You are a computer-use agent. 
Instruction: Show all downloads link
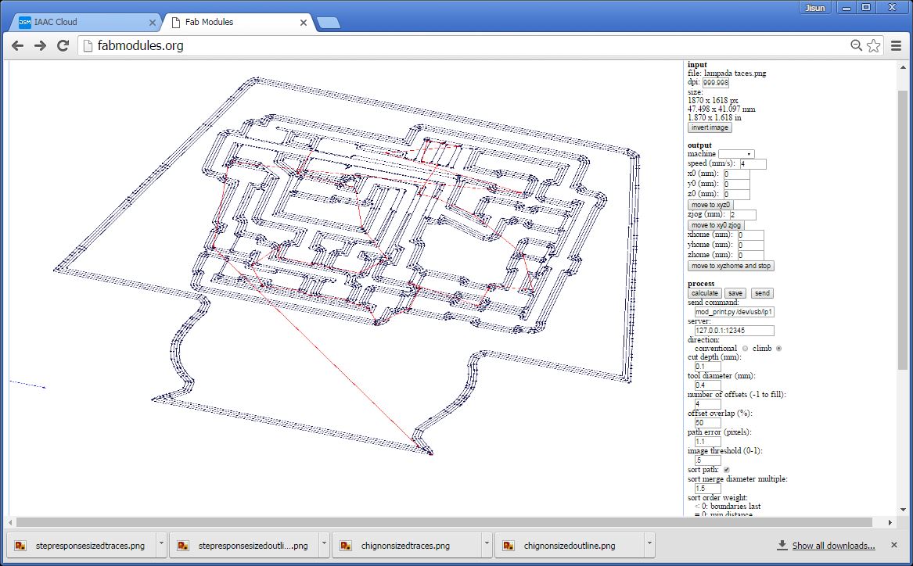tap(833, 546)
